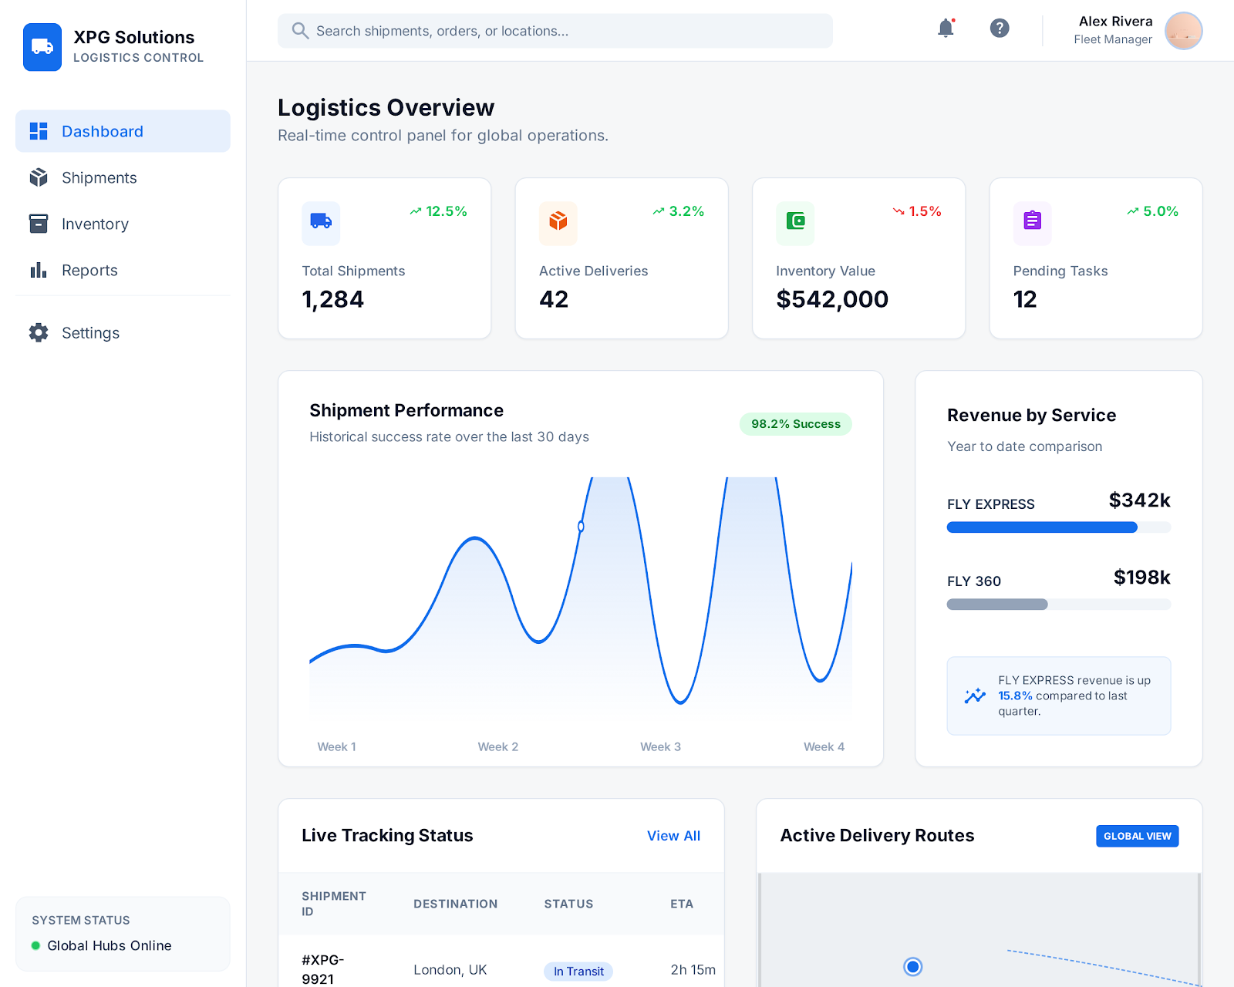1234x987 pixels.
Task: Click the Active Deliveries package icon
Action: pyautogui.click(x=558, y=224)
